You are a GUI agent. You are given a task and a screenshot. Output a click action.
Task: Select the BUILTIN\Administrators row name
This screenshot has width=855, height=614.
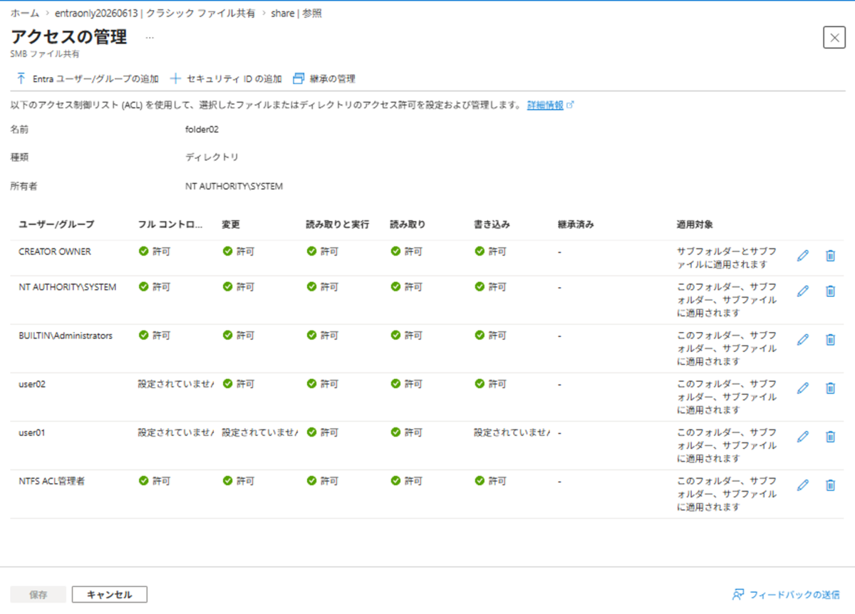66,335
